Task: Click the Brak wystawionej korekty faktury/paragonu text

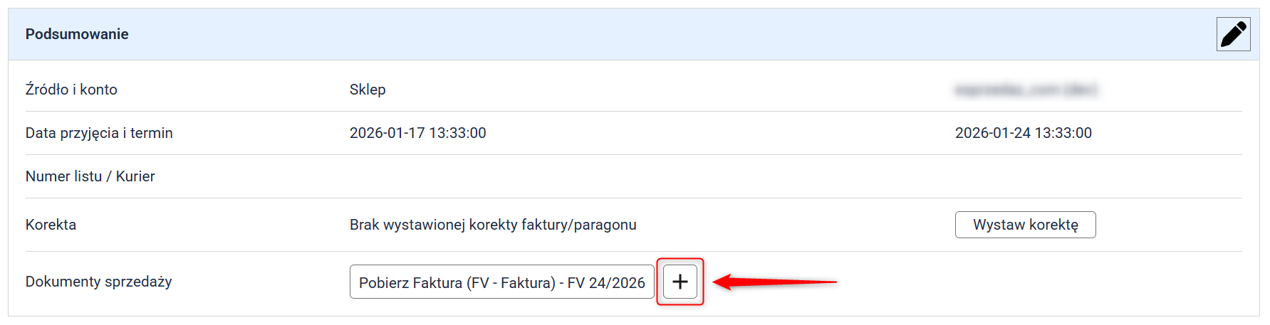Action: pos(493,225)
